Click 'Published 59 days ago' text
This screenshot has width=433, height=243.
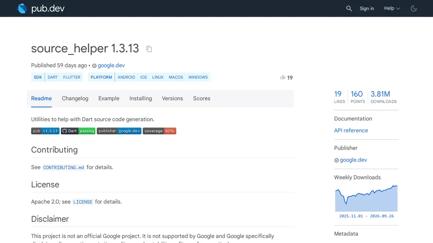pos(59,65)
